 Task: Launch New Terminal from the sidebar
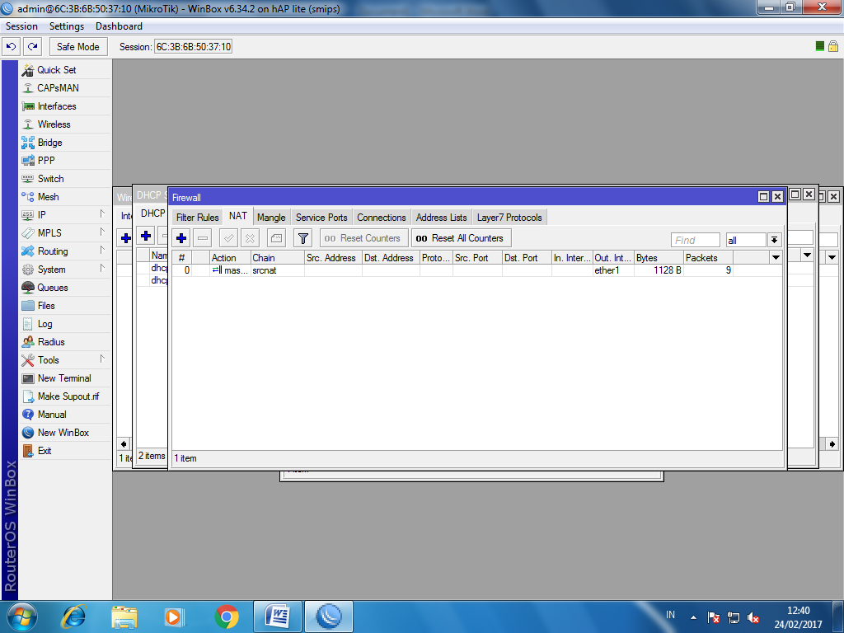(64, 378)
